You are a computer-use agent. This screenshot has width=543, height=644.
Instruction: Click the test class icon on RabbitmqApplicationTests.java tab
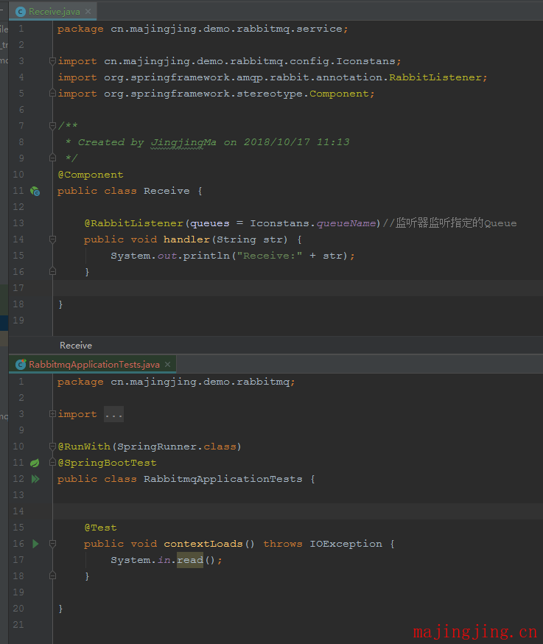21,364
